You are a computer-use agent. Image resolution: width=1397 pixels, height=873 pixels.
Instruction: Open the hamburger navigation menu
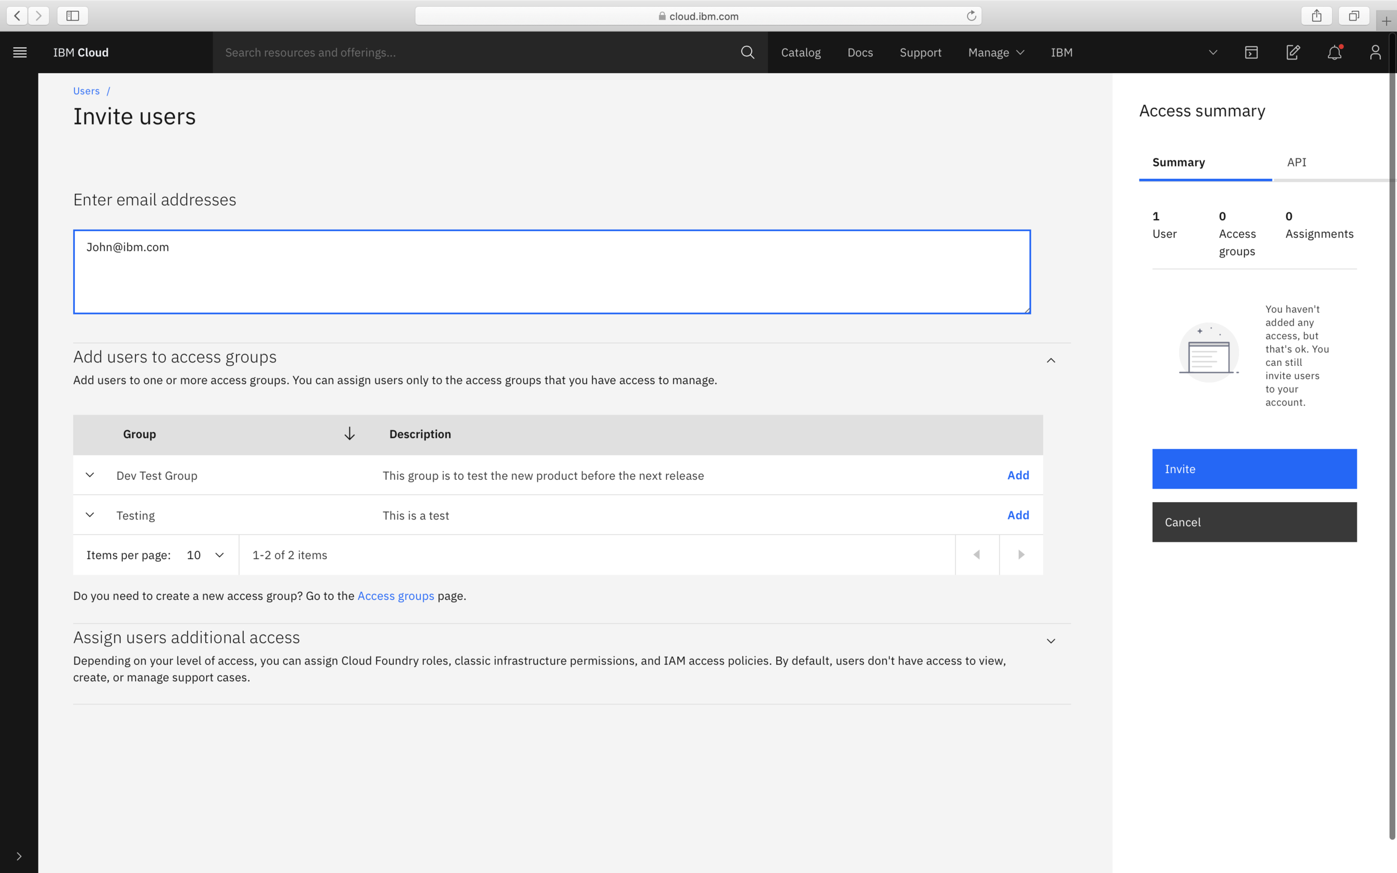tap(20, 53)
